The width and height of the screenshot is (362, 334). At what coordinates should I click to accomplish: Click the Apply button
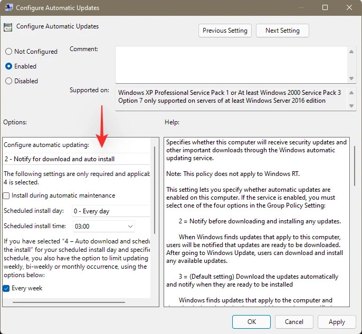coord(337,322)
